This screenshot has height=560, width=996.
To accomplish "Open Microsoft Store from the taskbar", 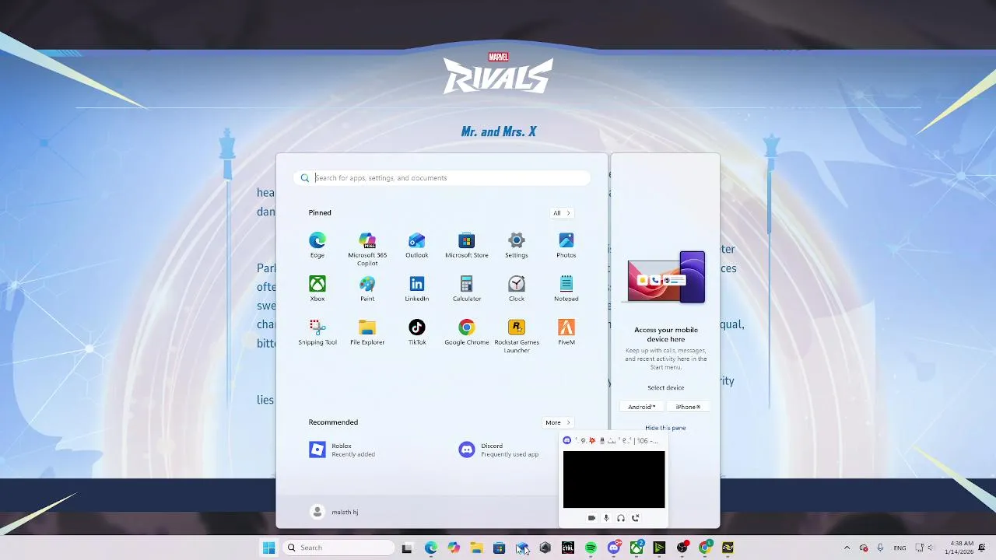I will 499,548.
